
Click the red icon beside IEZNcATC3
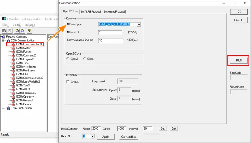13,89
